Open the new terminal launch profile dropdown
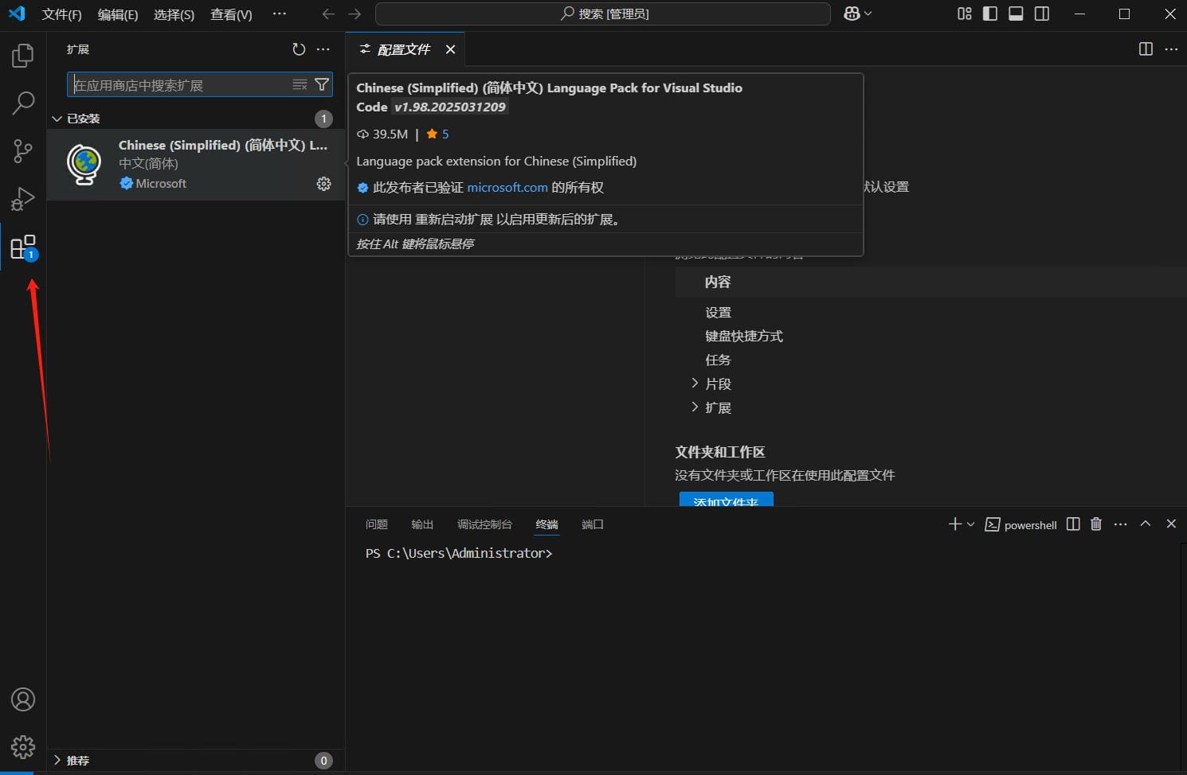The image size is (1187, 775). coord(970,524)
